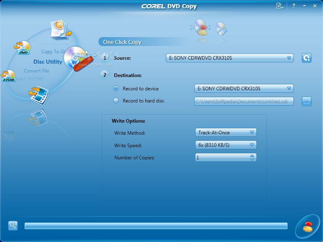
Task: Click the Convert File film strip icon
Action: [x=39, y=95]
